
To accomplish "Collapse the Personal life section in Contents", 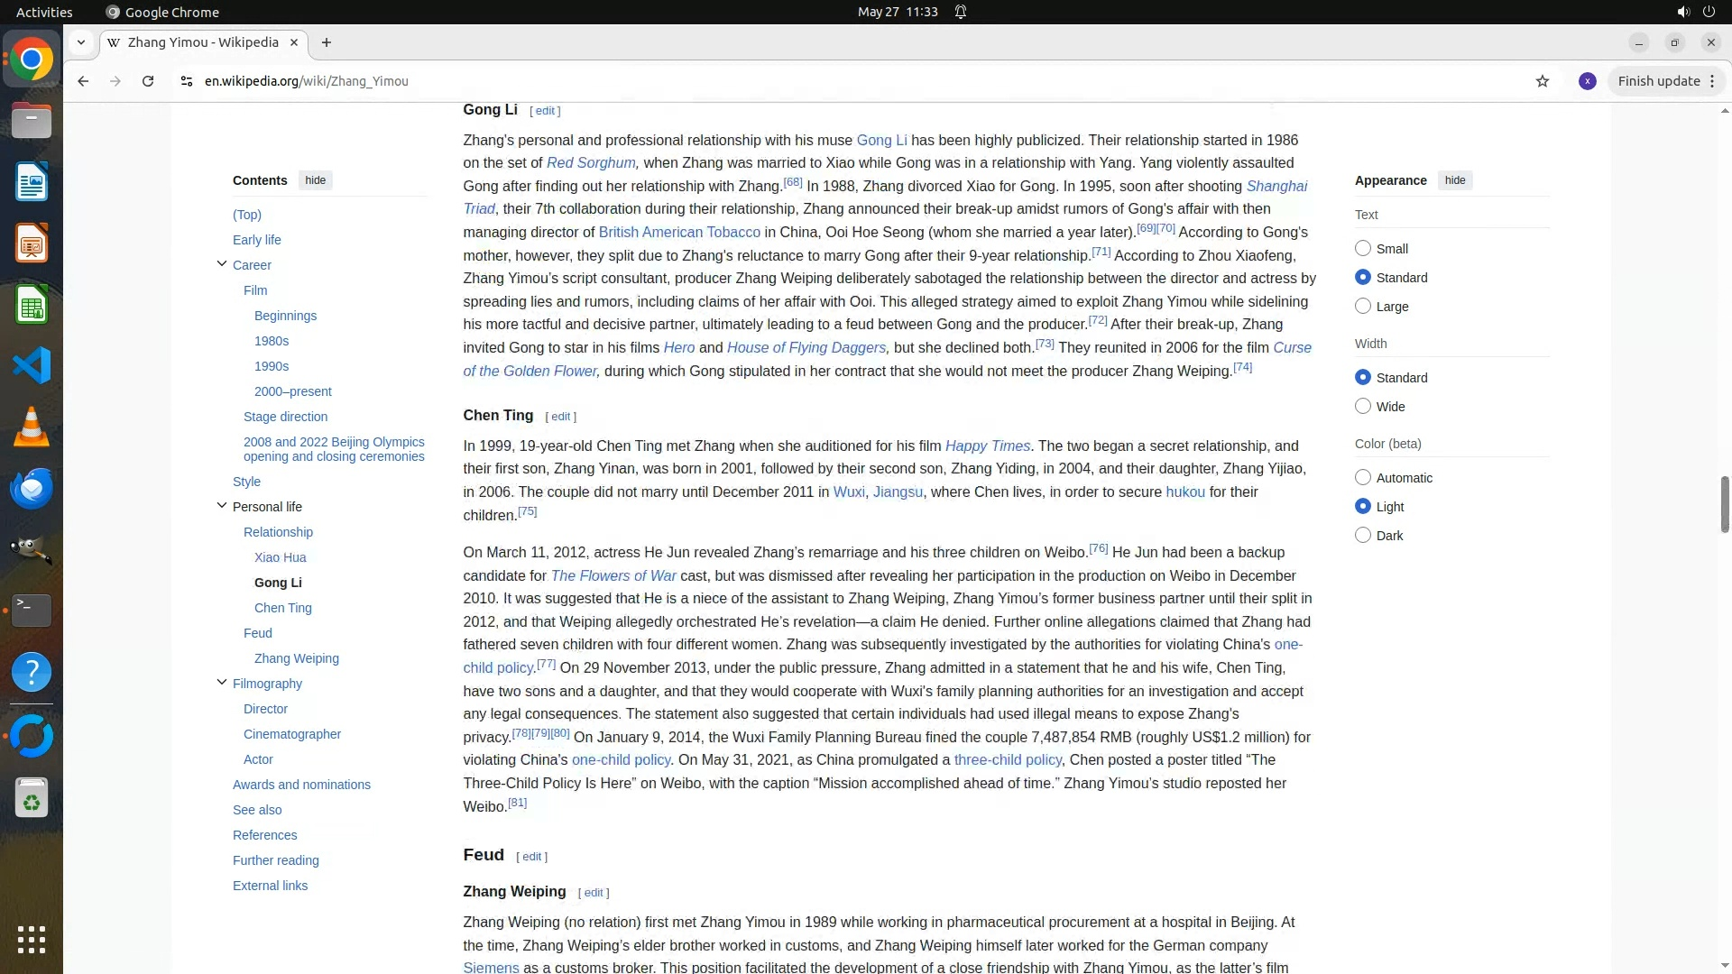I will tap(222, 506).
